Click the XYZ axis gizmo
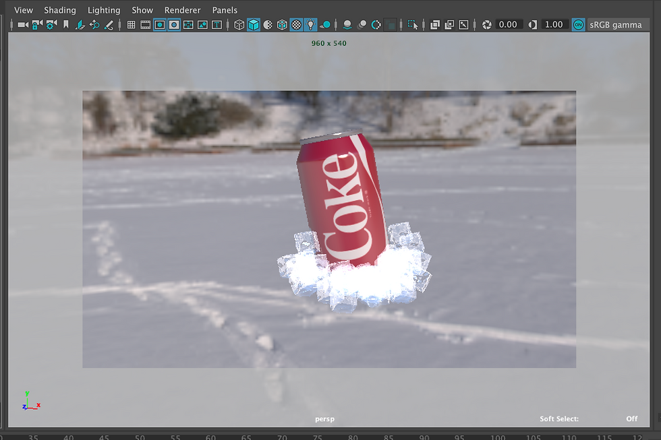661x440 pixels. point(30,402)
